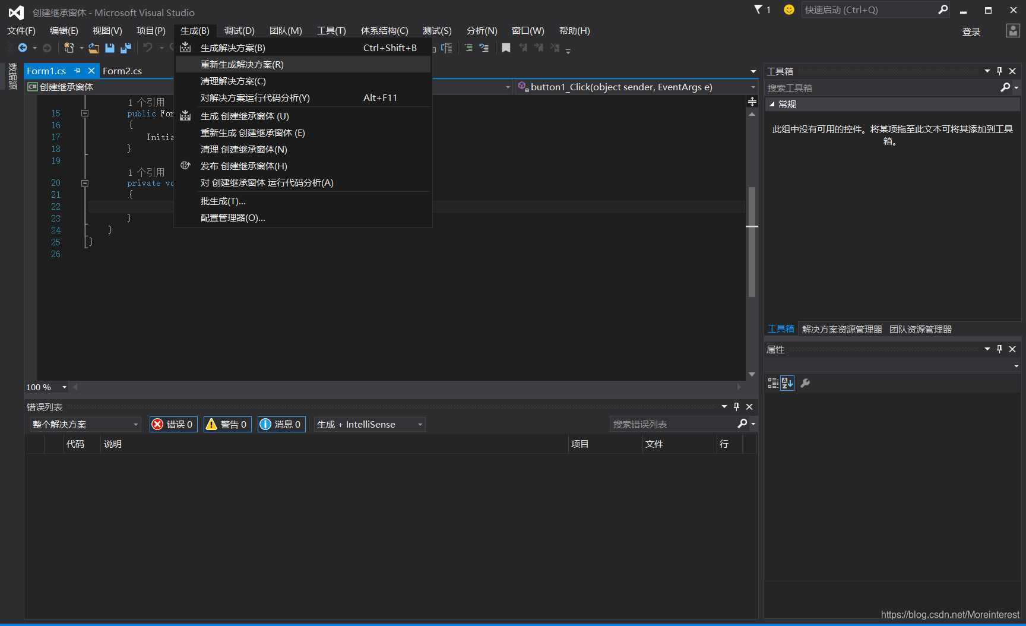Viewport: 1026px width, 626px height.
Task: Click the feedback smiley face icon
Action: point(789,10)
